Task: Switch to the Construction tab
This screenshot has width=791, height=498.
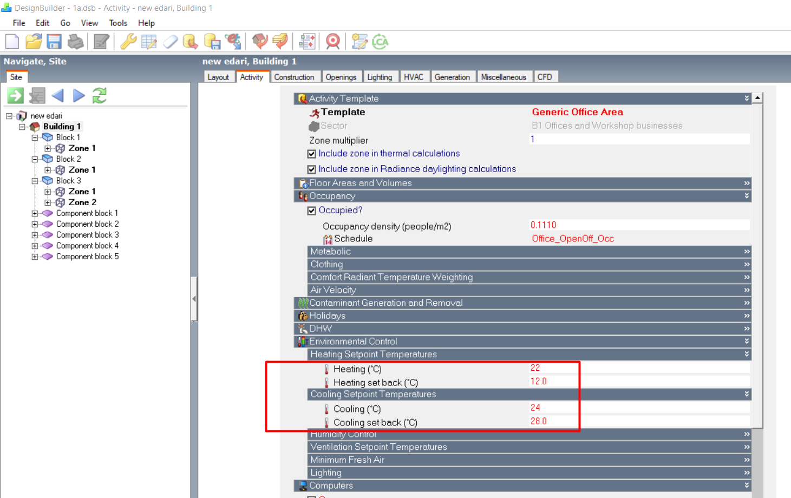Action: 295,77
